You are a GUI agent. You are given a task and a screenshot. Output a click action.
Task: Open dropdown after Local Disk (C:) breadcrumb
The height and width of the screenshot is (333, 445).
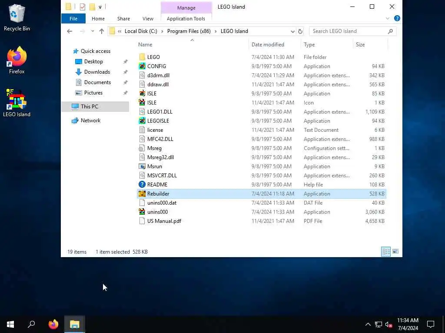[162, 31]
